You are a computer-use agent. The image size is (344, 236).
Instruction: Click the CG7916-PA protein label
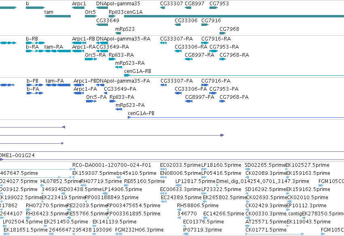click(216, 81)
